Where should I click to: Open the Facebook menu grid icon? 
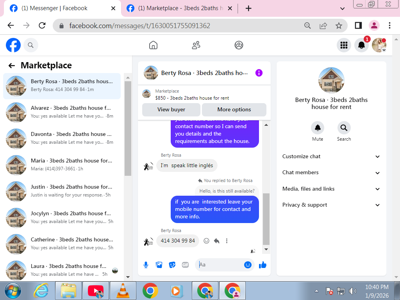pos(344,45)
